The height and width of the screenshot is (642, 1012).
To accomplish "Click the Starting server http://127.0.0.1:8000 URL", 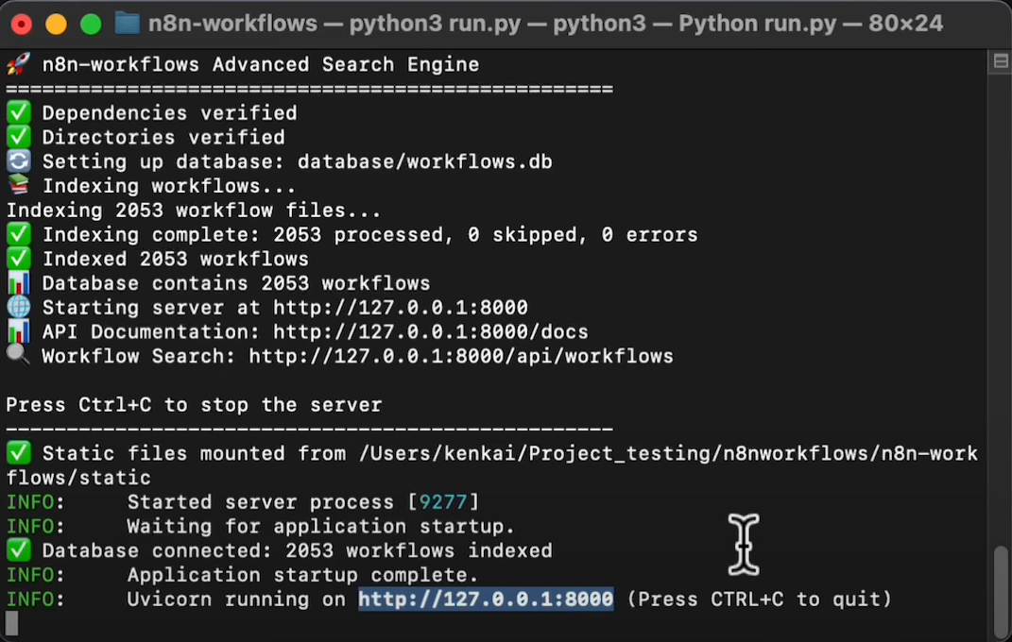I will click(x=400, y=308).
